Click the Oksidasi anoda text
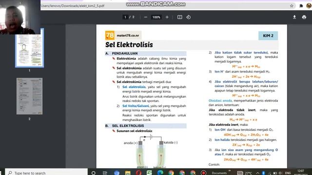The image size is (312, 175). tap(220, 101)
